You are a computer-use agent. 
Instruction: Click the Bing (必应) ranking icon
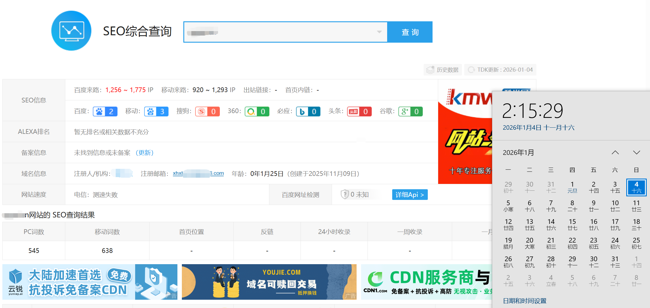(x=308, y=111)
